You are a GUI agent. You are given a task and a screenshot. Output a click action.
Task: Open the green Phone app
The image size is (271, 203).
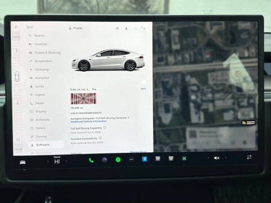91,160
